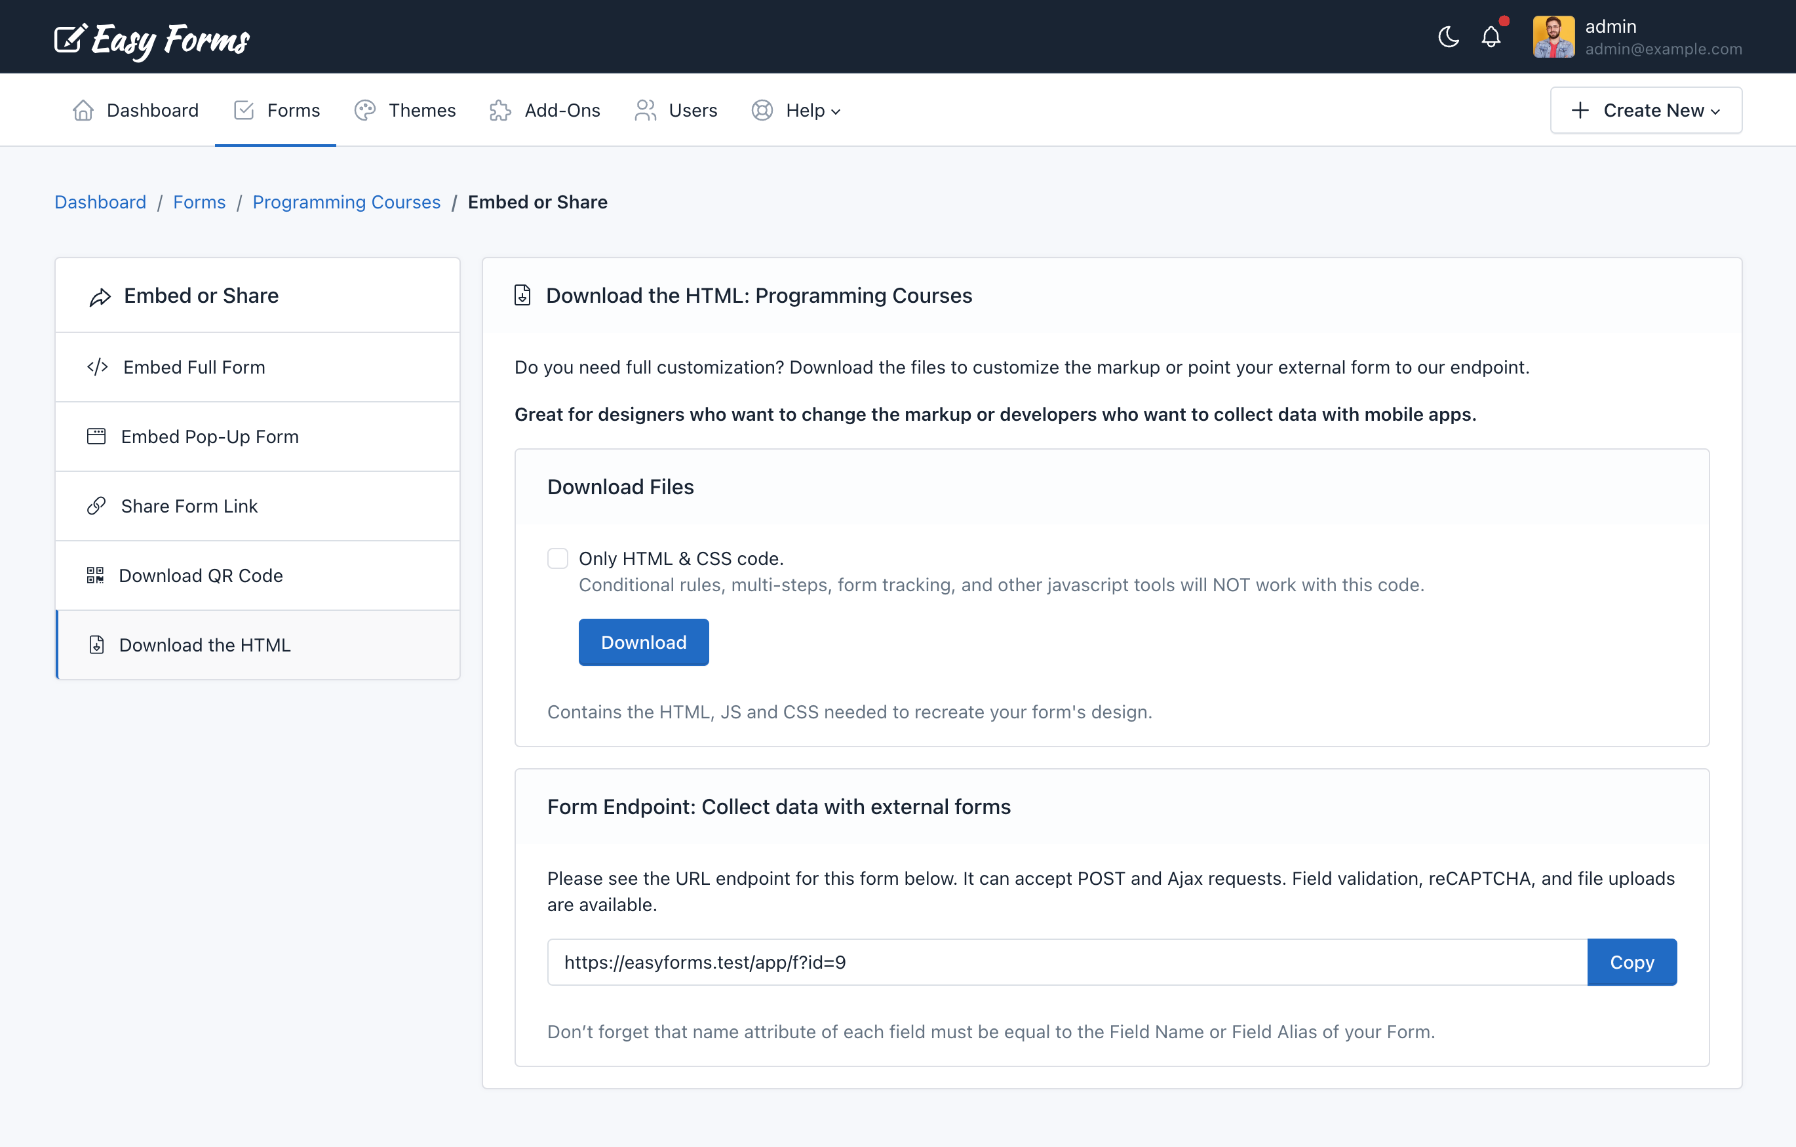
Task: Toggle the Embed or Share paper plane icon
Action: click(x=100, y=296)
